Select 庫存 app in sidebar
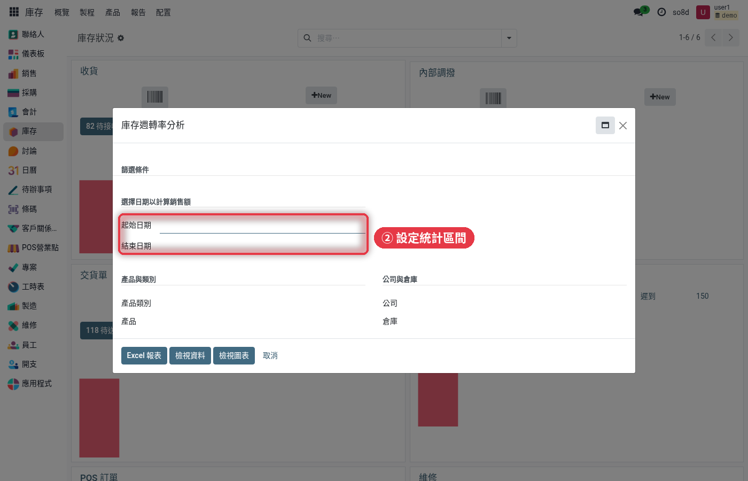Viewport: 748px width, 481px height. point(33,131)
